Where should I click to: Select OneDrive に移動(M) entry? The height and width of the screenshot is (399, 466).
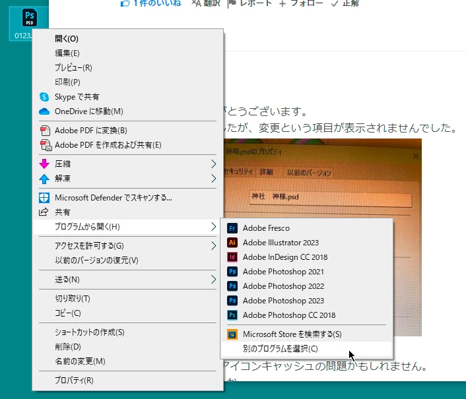pos(127,111)
